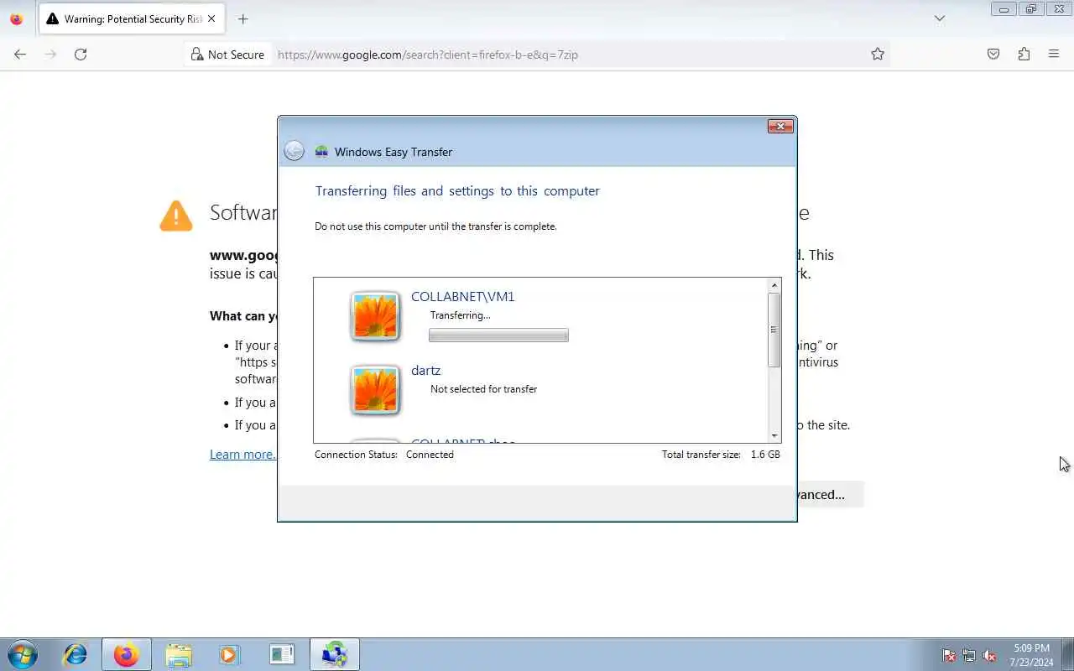
Task: Click the Action Center flag tray icon
Action: (949, 655)
